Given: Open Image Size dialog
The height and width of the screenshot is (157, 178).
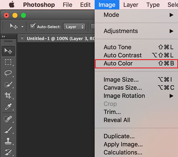Looking at the screenshot, I should tap(136, 80).
